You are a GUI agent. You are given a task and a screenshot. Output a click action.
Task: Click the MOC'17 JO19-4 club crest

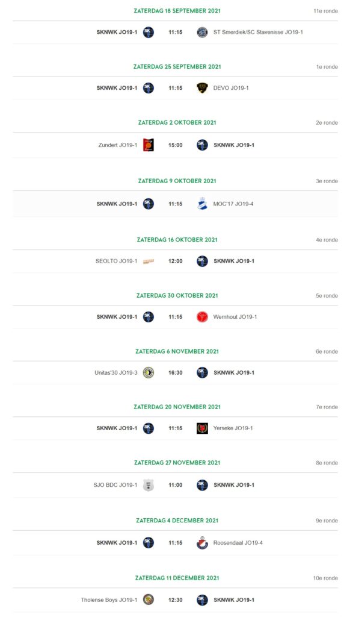[202, 204]
